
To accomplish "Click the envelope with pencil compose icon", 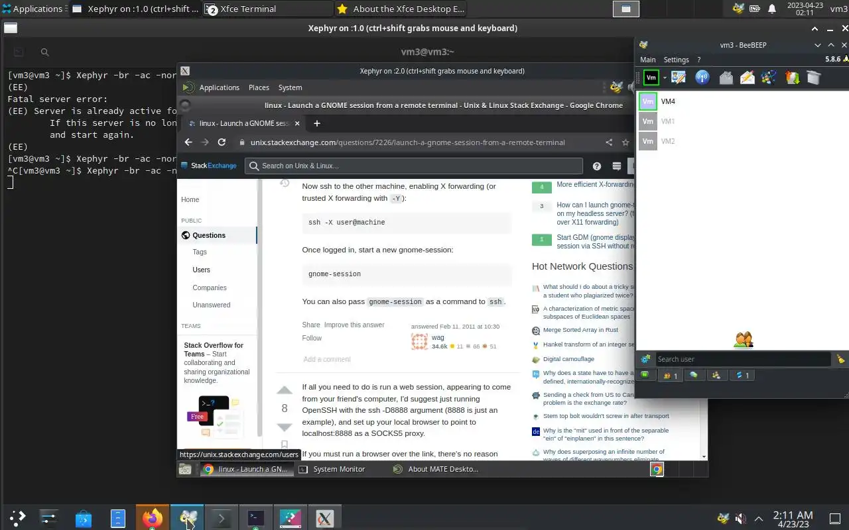I will click(748, 78).
